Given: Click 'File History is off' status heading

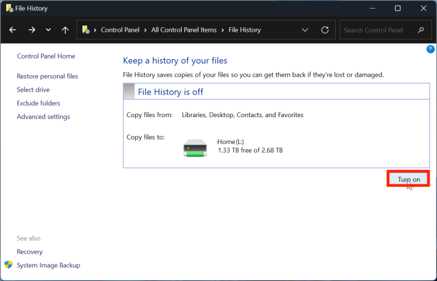Looking at the screenshot, I should click(171, 92).
